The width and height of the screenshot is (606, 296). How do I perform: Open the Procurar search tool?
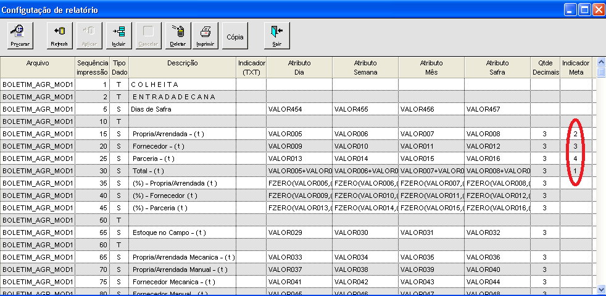[20, 36]
